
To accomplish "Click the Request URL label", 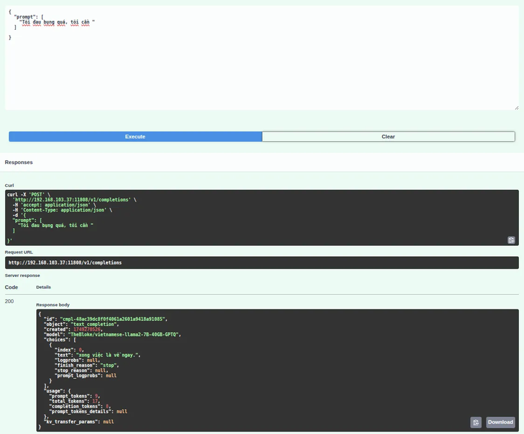I will pos(18,252).
